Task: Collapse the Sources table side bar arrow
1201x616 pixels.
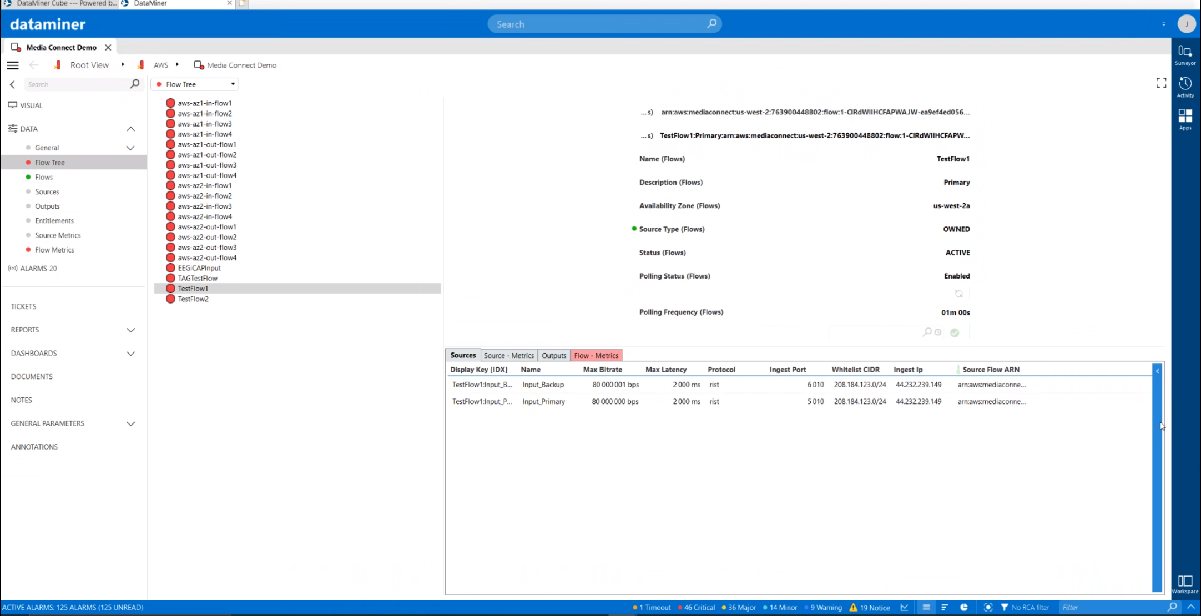Action: (x=1157, y=371)
